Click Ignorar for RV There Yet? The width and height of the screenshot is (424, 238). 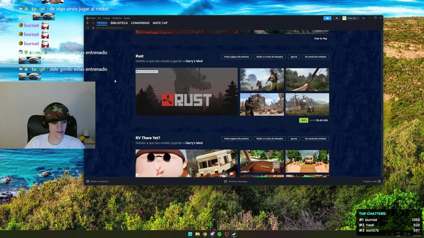pyautogui.click(x=294, y=139)
